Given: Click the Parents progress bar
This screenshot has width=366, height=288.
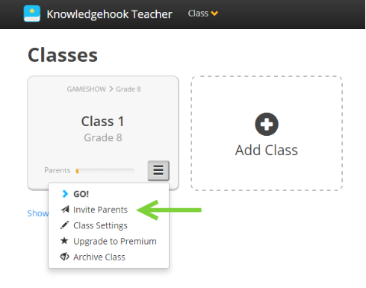Looking at the screenshot, I should (105, 171).
